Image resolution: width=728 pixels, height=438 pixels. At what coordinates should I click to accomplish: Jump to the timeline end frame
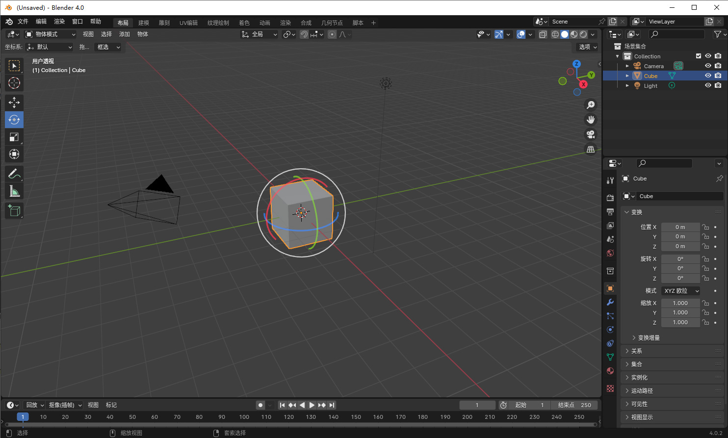332,405
